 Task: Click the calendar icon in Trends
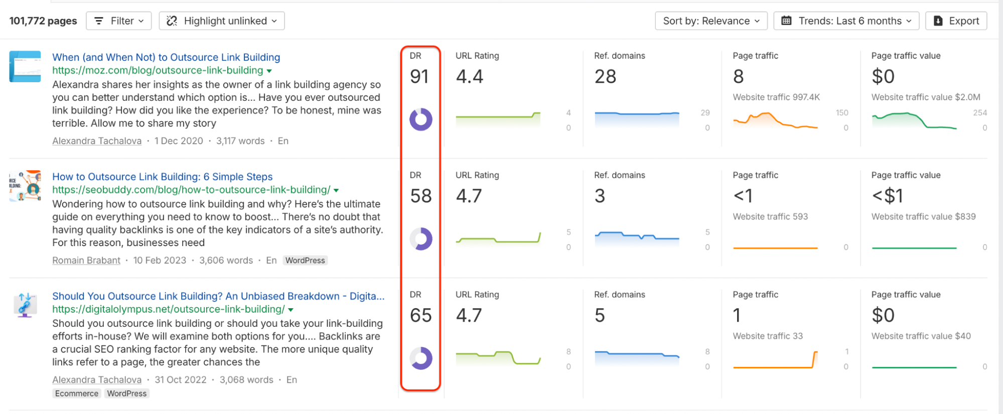(786, 21)
